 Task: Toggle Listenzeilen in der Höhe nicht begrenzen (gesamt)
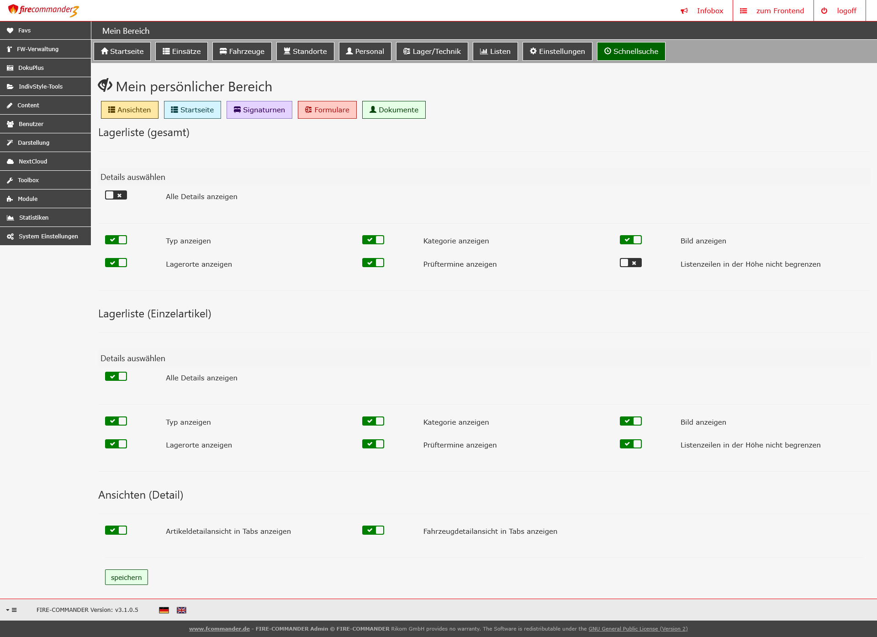click(630, 263)
